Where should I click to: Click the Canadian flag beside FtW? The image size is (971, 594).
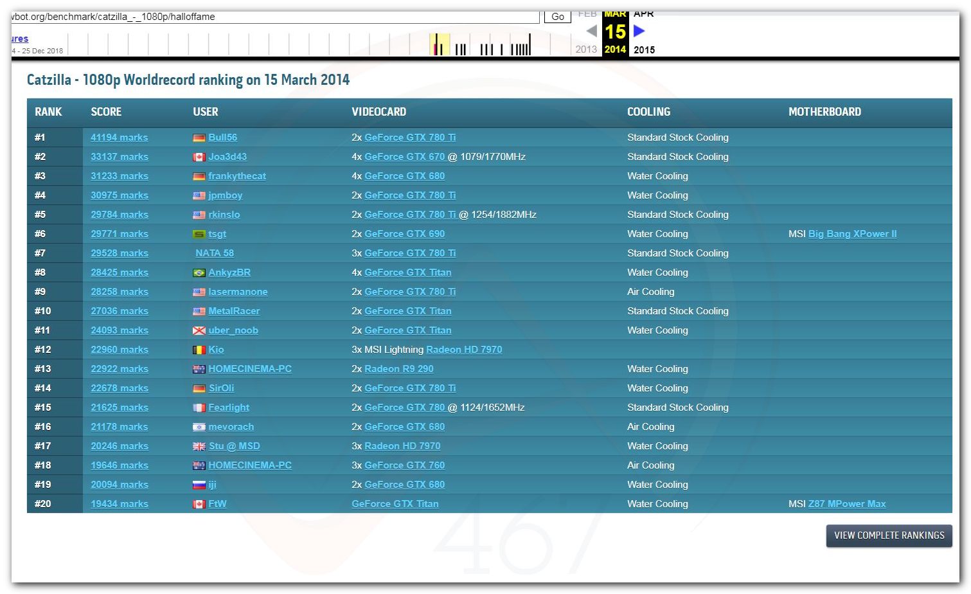pyautogui.click(x=199, y=504)
